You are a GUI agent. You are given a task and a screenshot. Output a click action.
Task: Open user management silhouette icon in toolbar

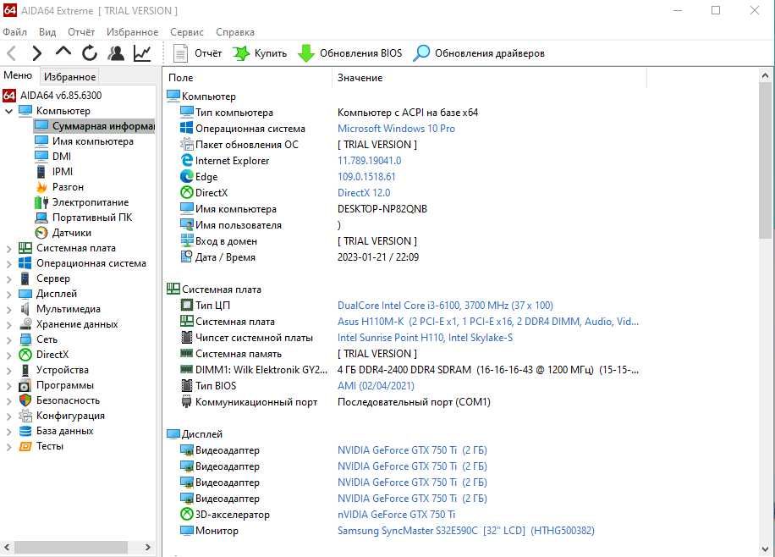click(116, 53)
